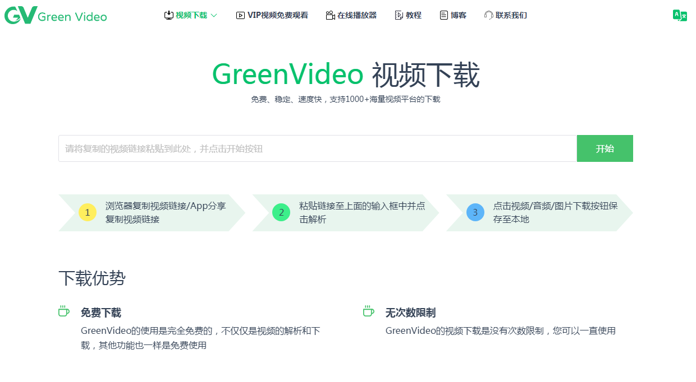Open the 视频下载 menu

point(191,16)
